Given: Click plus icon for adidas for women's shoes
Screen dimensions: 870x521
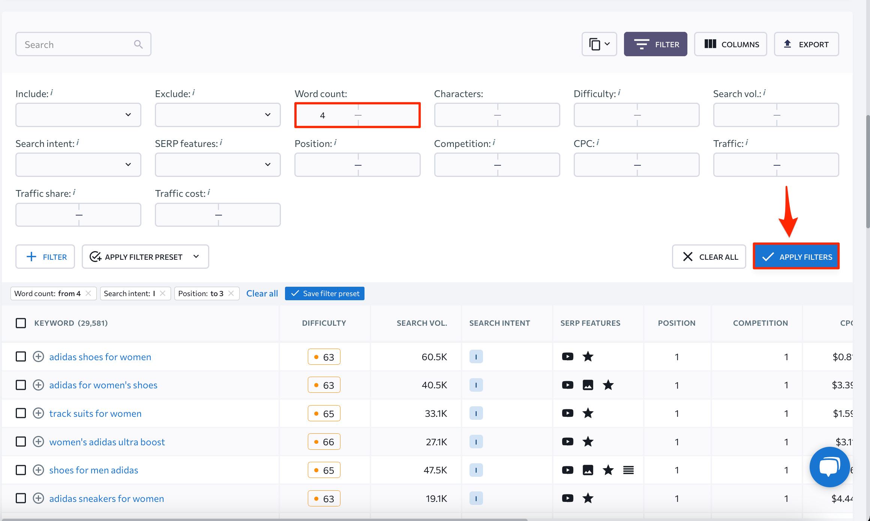Looking at the screenshot, I should coord(38,385).
